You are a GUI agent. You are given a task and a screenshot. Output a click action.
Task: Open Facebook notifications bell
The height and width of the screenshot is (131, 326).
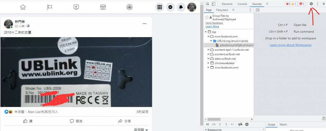181,7
